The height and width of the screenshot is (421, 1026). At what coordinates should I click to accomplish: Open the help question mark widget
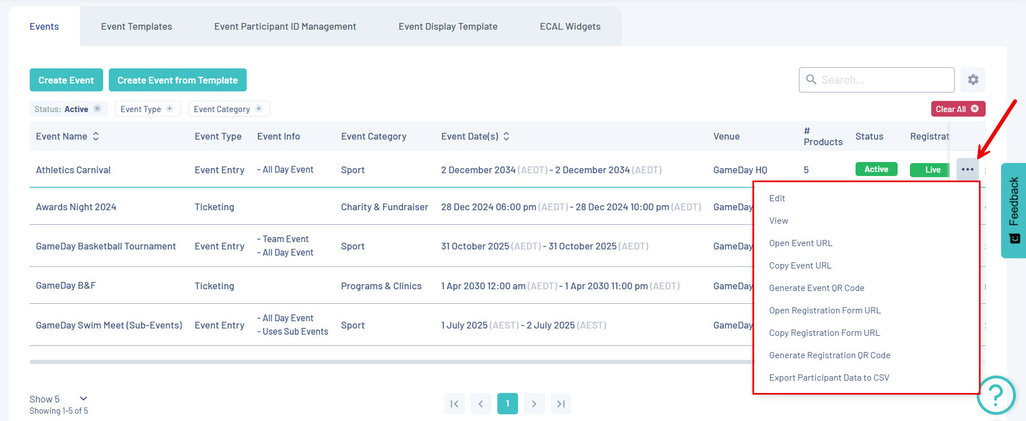pos(996,395)
